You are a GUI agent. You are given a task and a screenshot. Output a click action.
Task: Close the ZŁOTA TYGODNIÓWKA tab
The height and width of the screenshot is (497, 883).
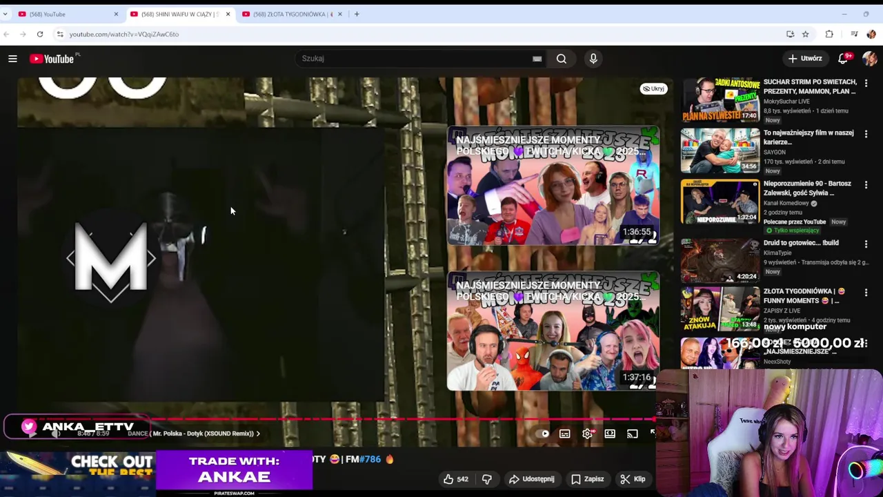[339, 14]
